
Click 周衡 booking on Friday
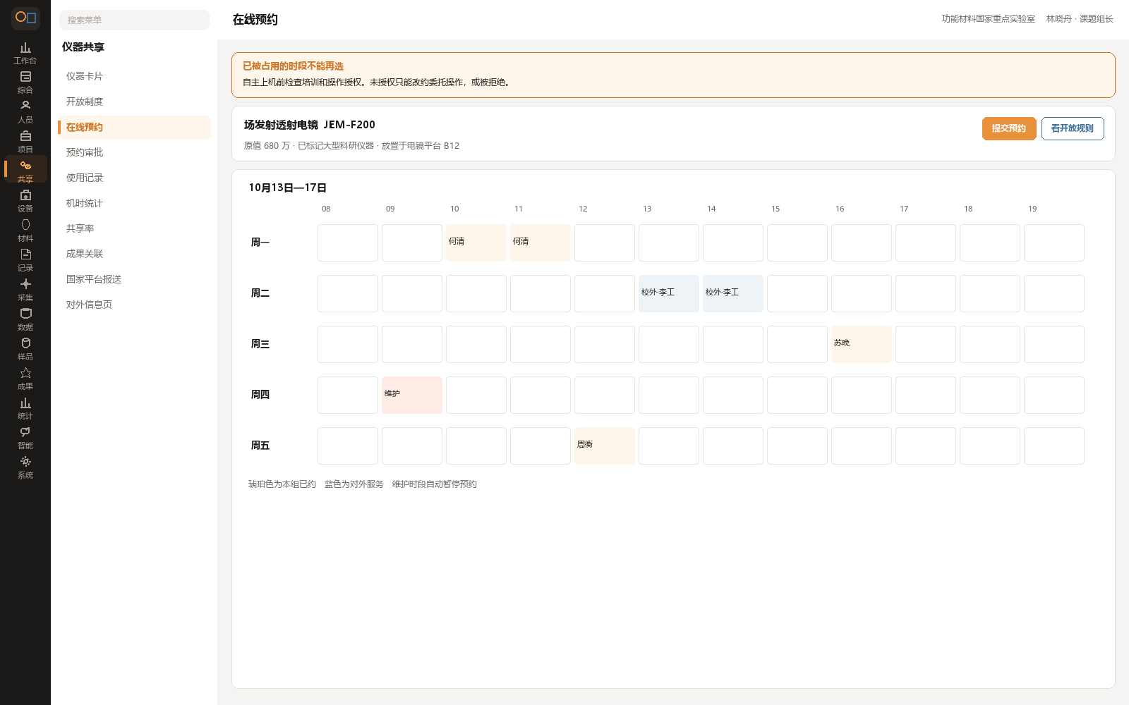tap(605, 446)
